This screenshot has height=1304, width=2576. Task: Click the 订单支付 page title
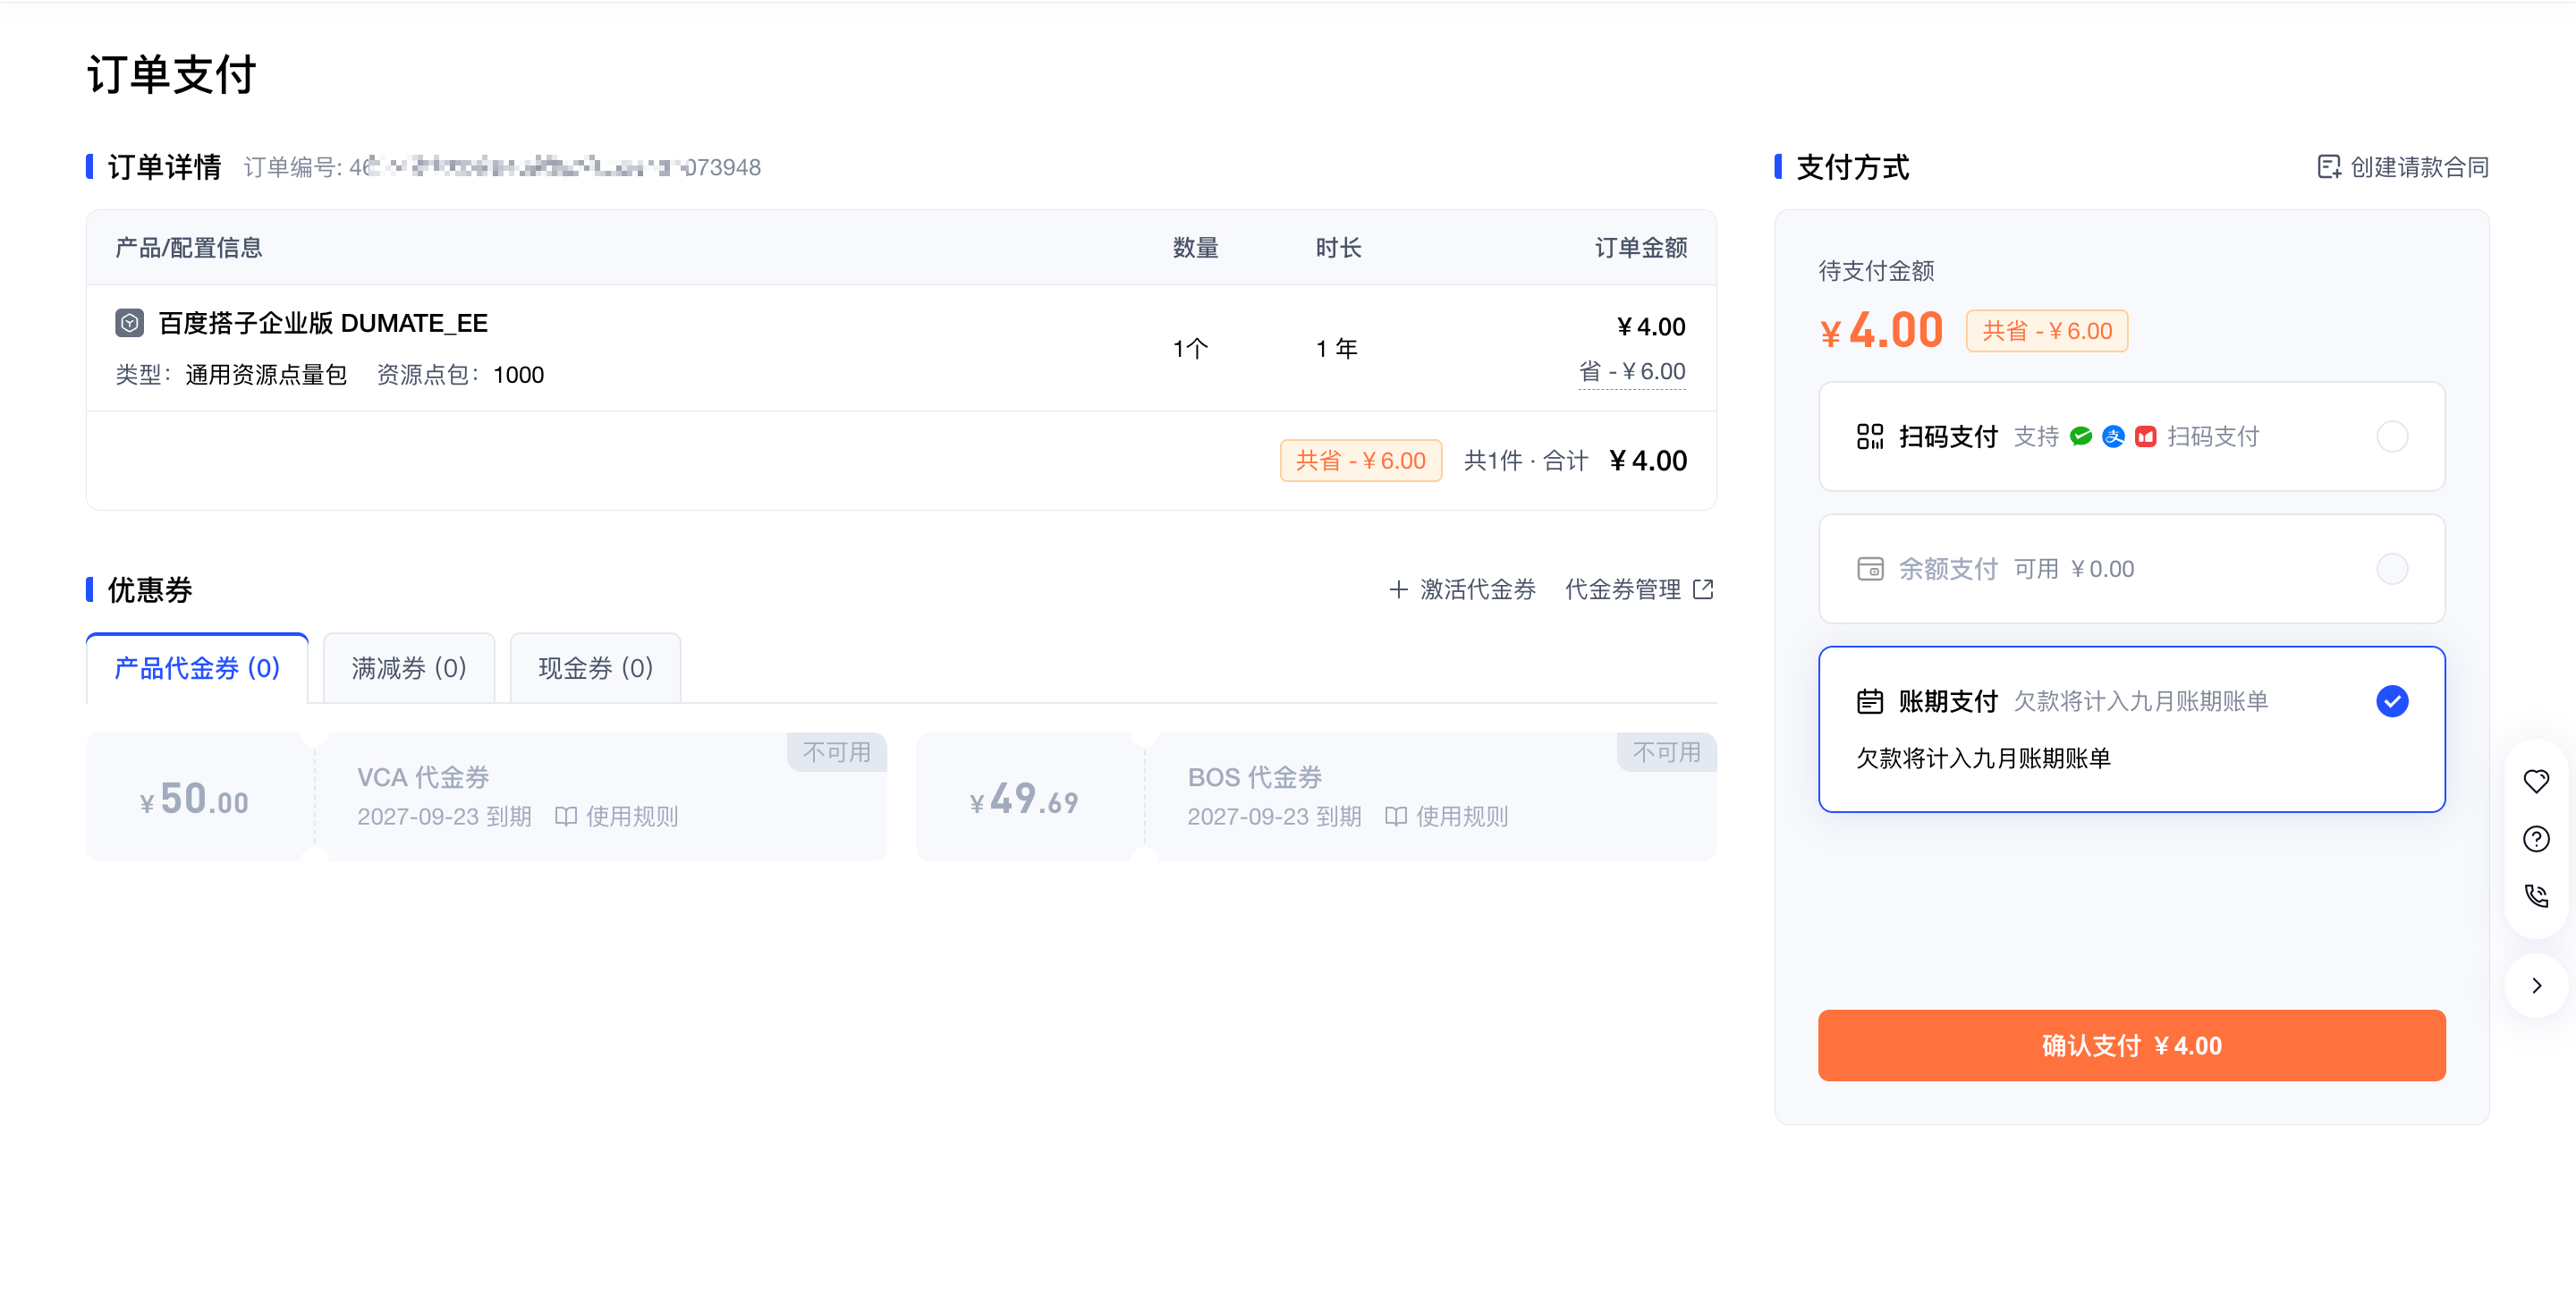171,75
